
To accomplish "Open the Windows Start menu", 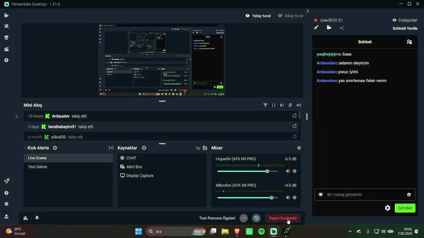I will [138, 231].
